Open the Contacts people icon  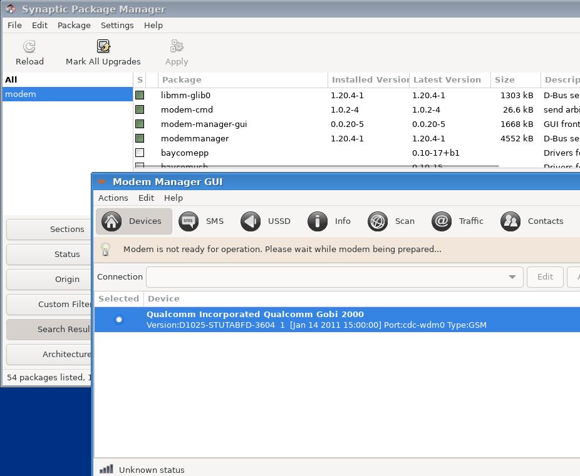pyautogui.click(x=510, y=221)
